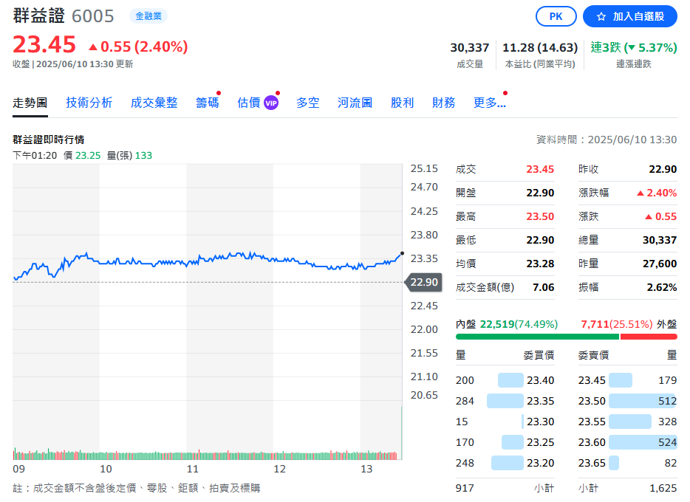Click the VIP badge next to 估價
The height and width of the screenshot is (502, 690).
(271, 103)
